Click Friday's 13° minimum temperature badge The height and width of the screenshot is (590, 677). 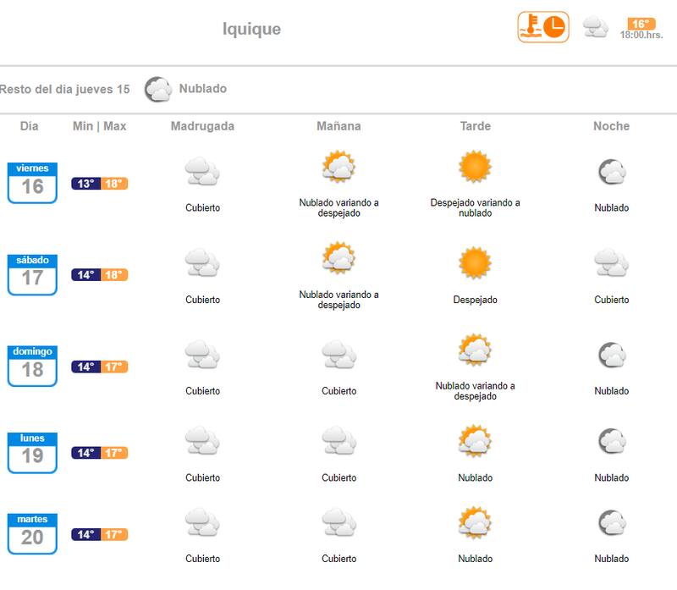point(85,184)
